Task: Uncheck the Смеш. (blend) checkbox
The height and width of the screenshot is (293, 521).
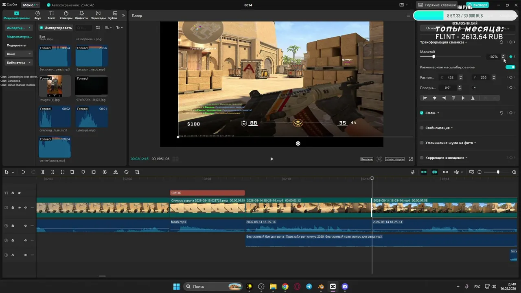Action: (x=422, y=113)
